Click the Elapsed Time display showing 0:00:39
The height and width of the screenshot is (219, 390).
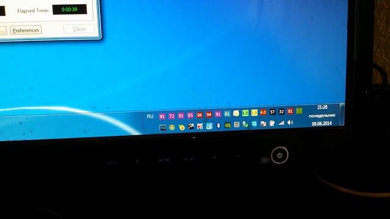69,10
